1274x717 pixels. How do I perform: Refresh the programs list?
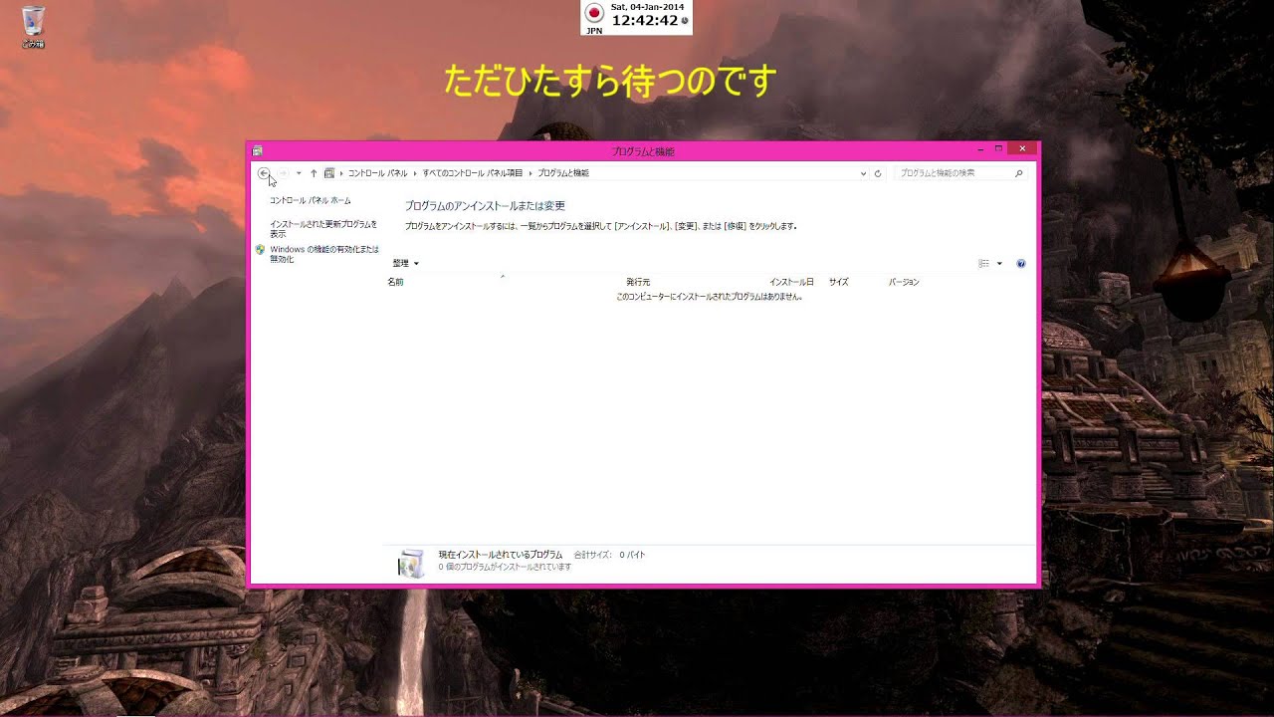point(878,173)
